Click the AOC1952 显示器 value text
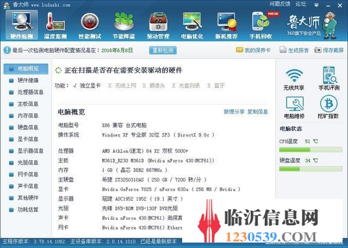The image size is (348, 248). [x=142, y=199]
